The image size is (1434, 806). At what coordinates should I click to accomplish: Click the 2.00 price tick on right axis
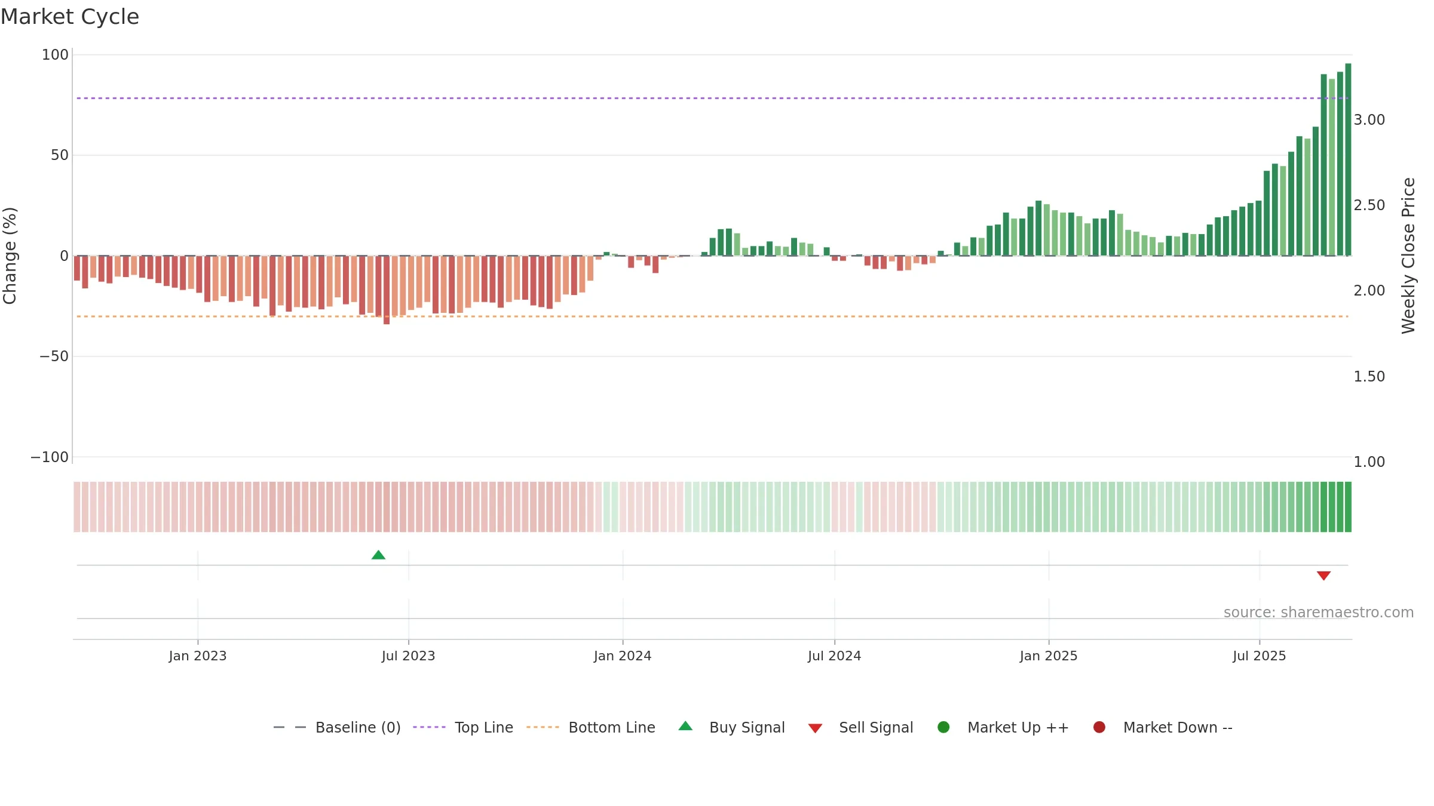coord(1369,291)
